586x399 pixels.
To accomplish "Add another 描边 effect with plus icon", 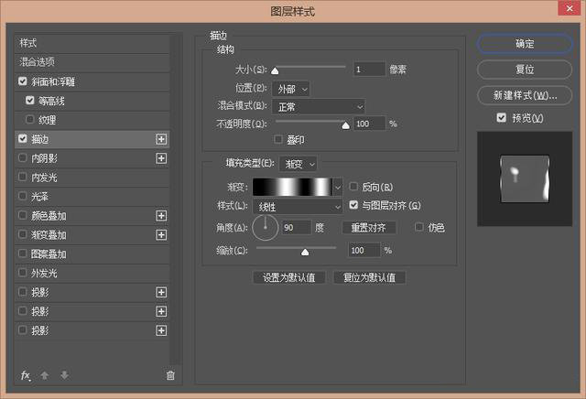I will (161, 139).
